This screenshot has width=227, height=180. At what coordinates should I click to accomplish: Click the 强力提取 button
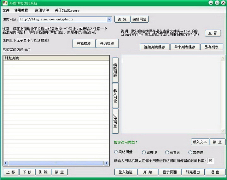tap(107, 43)
